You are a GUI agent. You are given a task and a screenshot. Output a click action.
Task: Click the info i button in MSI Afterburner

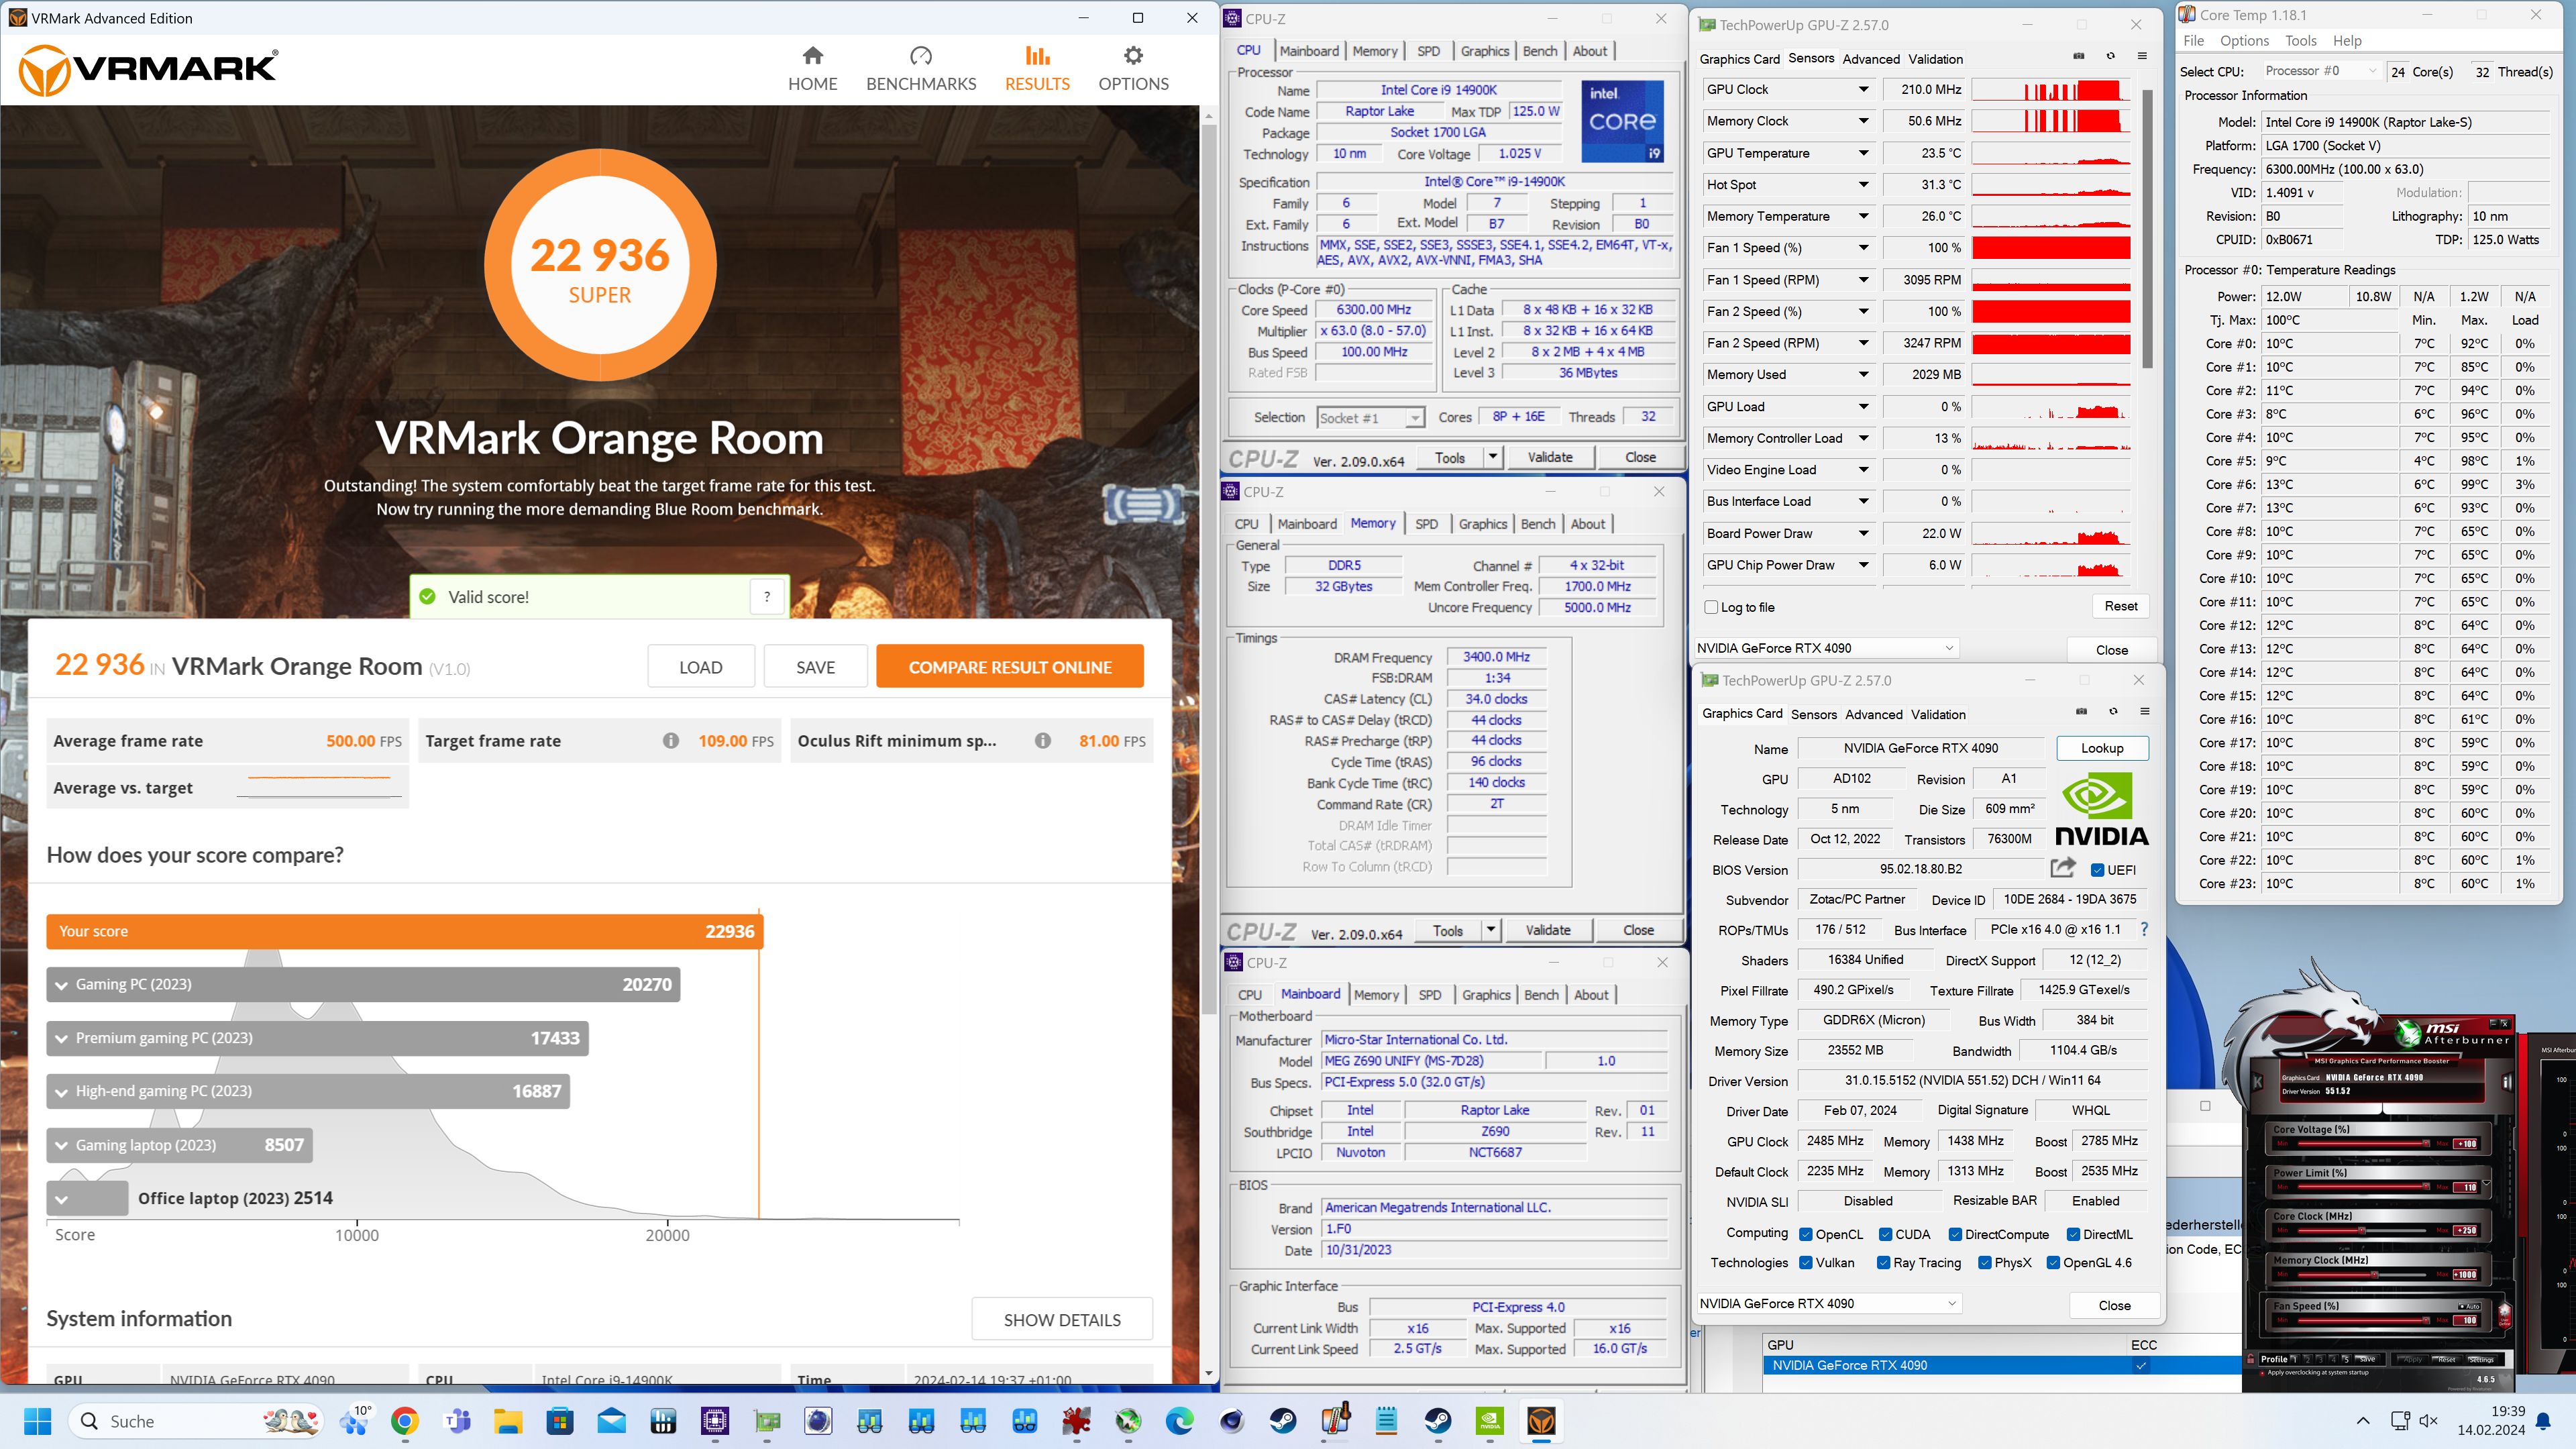click(2506, 1082)
